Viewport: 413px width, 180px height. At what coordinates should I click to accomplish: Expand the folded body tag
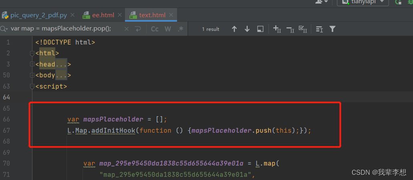coord(32,75)
